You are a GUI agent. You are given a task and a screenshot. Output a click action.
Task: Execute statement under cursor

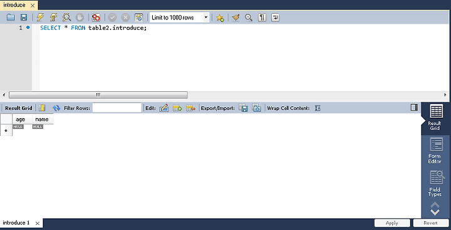tap(53, 17)
